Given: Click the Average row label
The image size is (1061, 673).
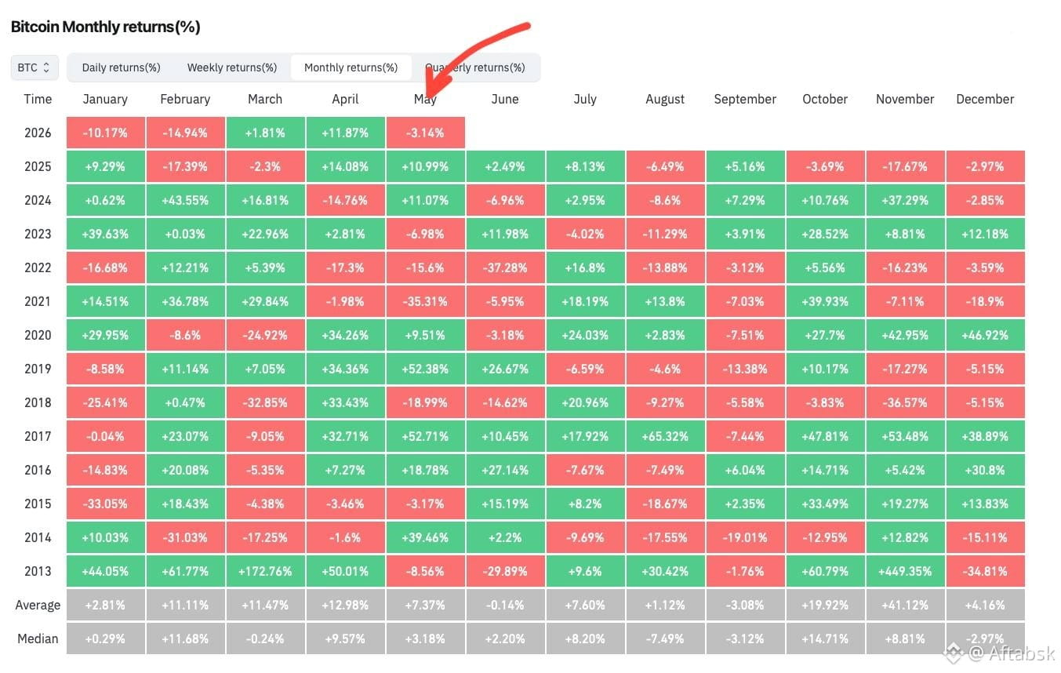Looking at the screenshot, I should point(38,605).
